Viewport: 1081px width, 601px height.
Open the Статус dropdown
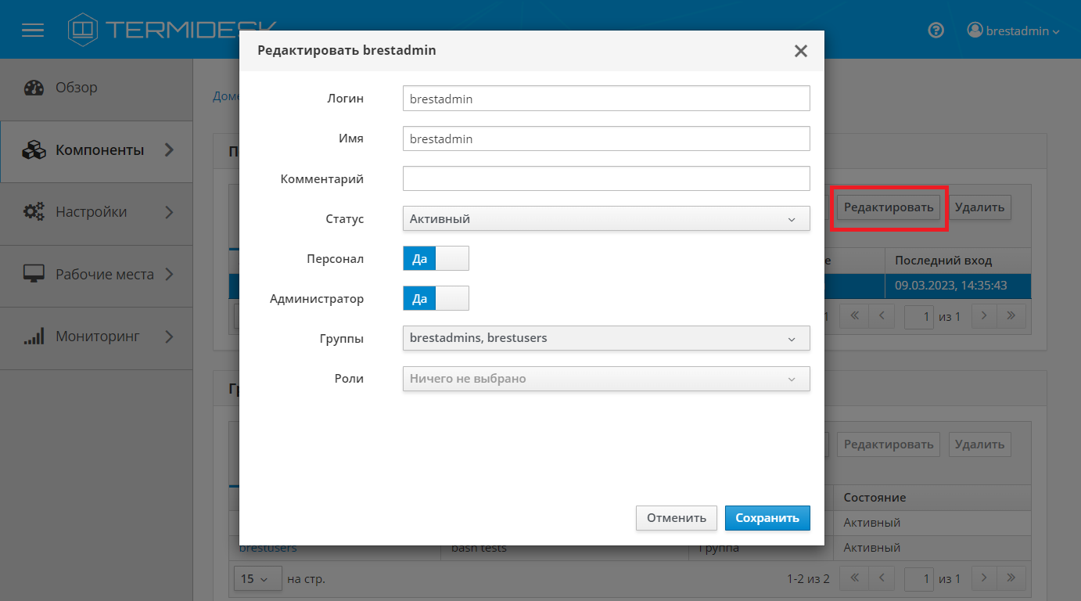[x=605, y=219]
